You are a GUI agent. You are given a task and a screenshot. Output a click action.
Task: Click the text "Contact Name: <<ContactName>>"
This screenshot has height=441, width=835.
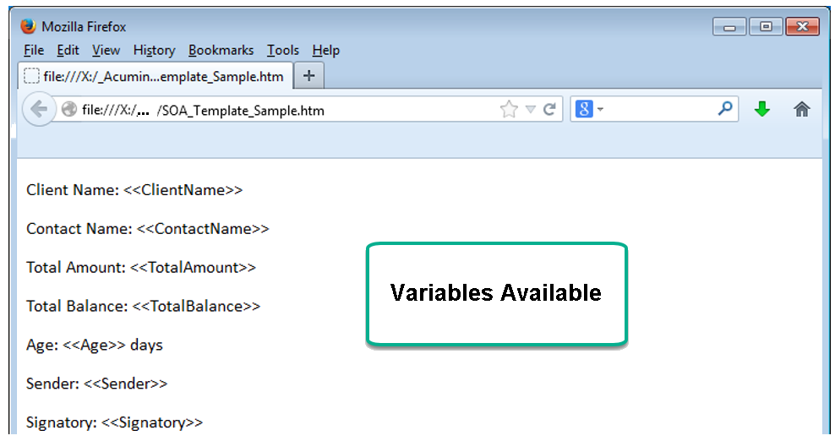[148, 229]
